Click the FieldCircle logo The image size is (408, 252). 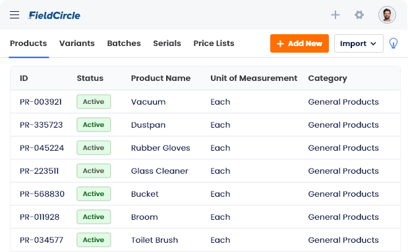tap(54, 15)
